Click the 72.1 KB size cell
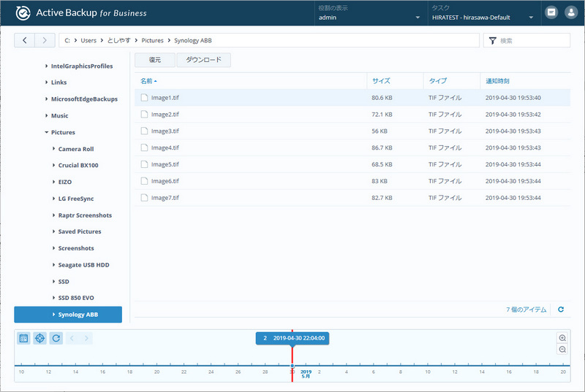The width and height of the screenshot is (585, 392). (382, 115)
